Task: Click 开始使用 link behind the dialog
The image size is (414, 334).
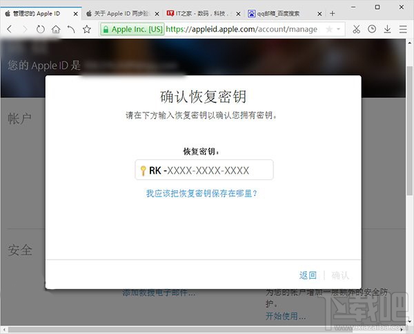Action: pos(286,316)
